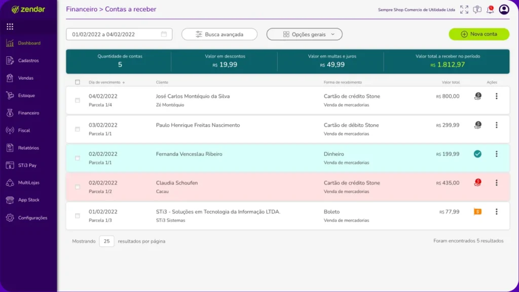
Task: Open the apps grid icon in sidebar
Action: click(10, 26)
